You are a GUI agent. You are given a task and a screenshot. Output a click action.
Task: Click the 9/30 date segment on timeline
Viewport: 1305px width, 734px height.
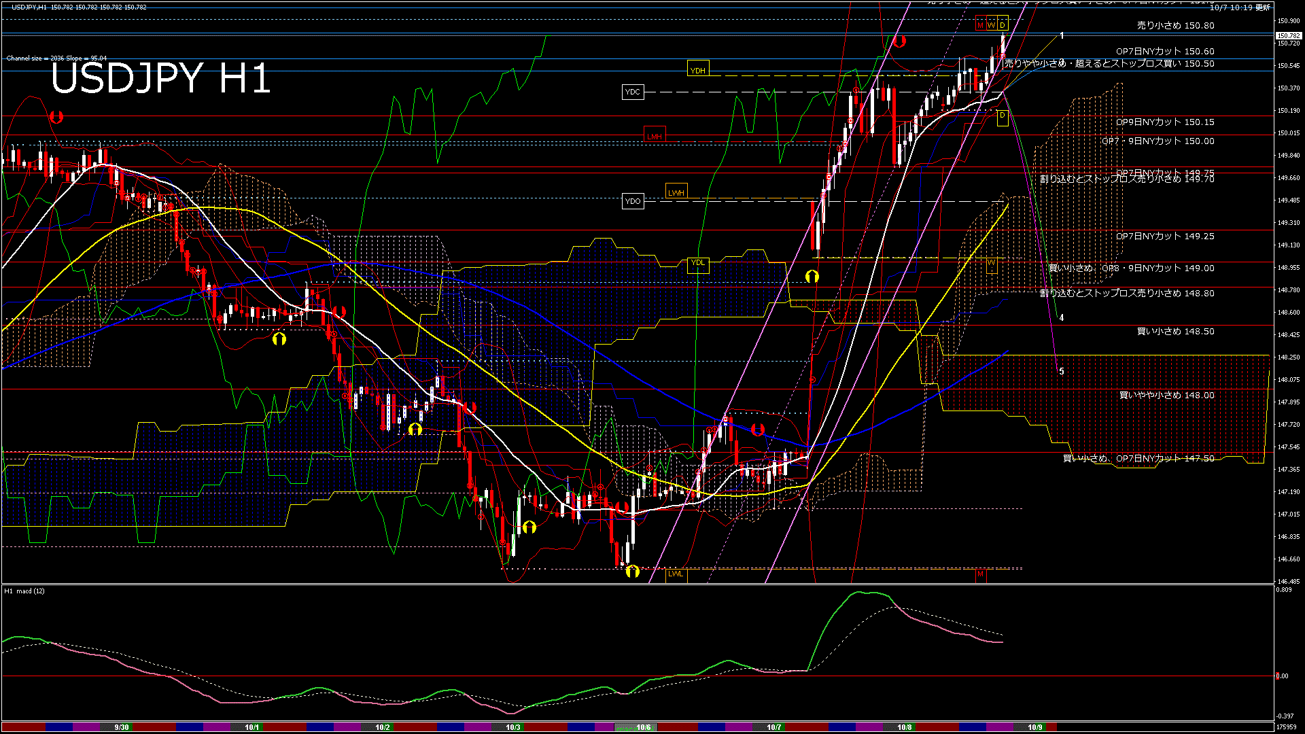(122, 727)
